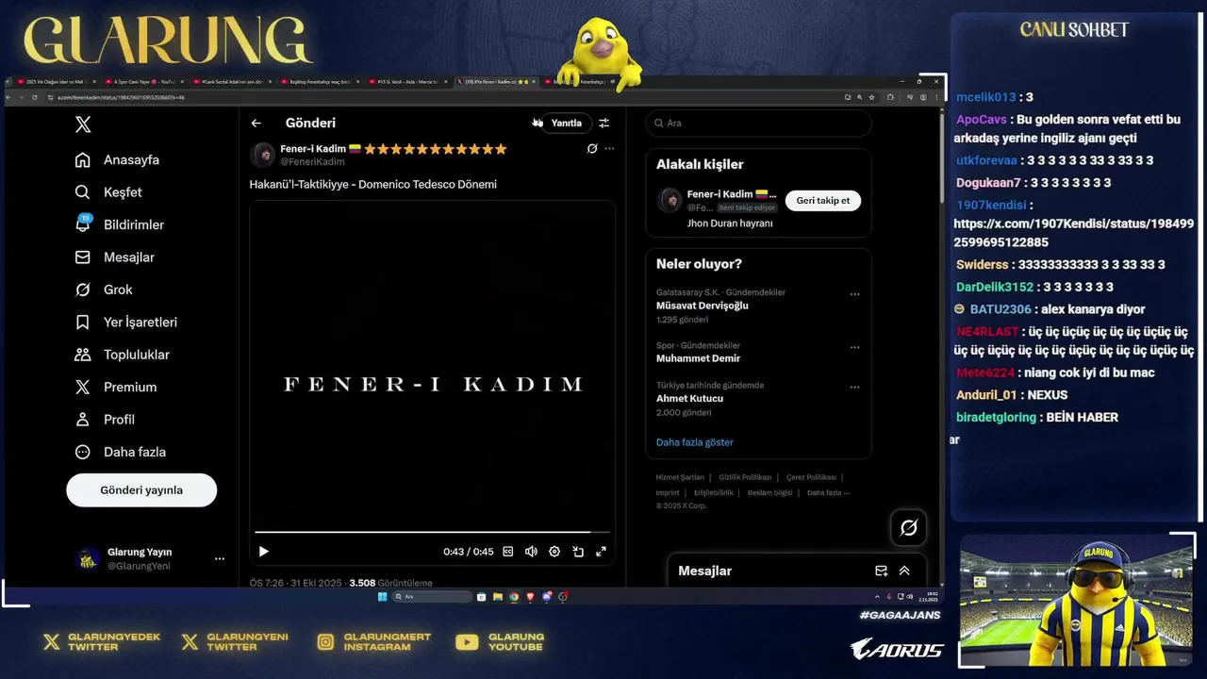Toggle picture-in-picture for video

tap(578, 552)
